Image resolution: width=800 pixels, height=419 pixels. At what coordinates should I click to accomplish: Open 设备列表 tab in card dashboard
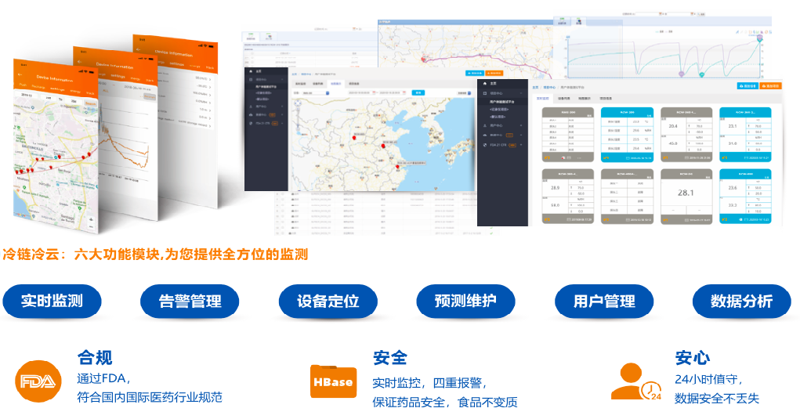(x=564, y=99)
